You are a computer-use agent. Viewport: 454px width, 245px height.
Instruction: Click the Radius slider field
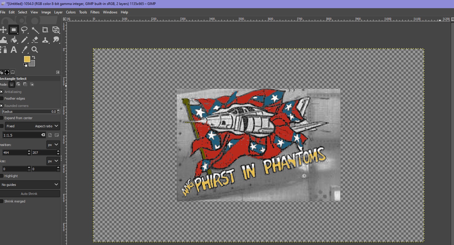[31, 112]
